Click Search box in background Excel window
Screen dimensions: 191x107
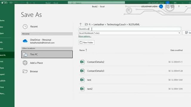pos(96,3)
